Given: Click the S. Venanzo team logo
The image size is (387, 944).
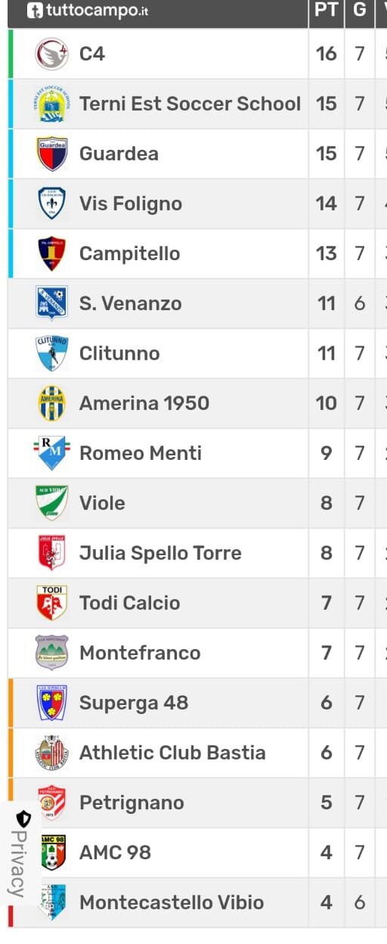Looking at the screenshot, I should click(x=52, y=303).
